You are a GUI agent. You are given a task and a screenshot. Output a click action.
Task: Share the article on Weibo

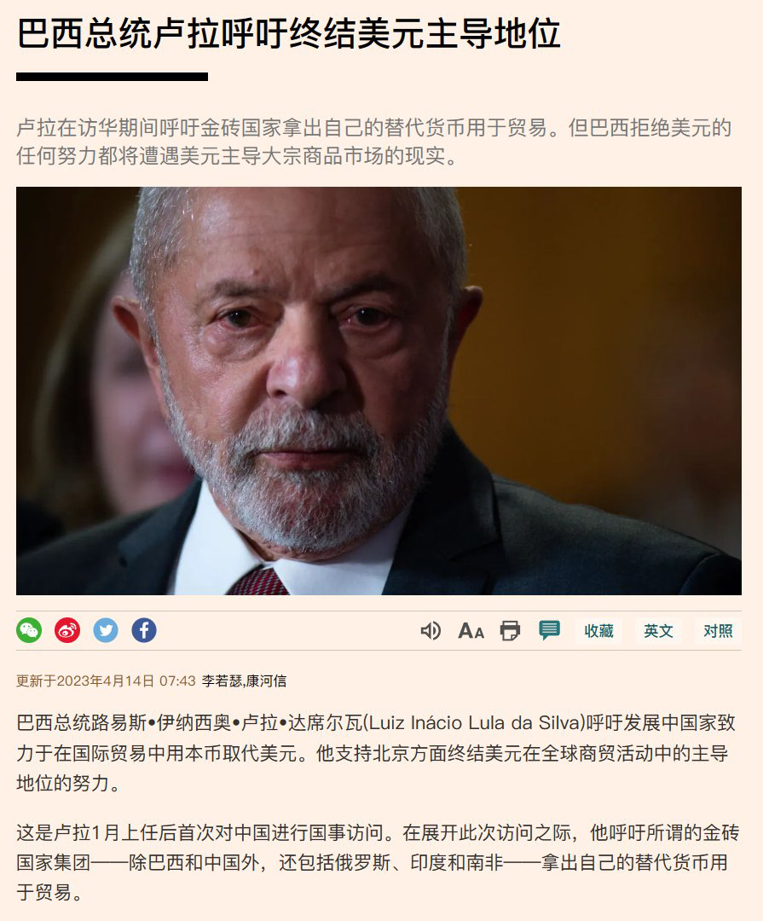(67, 630)
